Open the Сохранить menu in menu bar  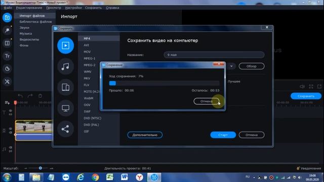pos(93,8)
